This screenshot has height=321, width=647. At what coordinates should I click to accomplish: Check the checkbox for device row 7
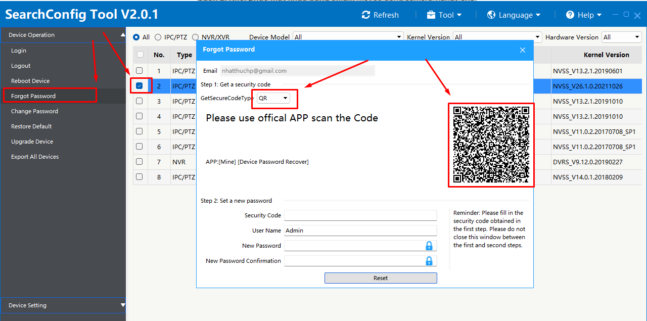pyautogui.click(x=139, y=162)
